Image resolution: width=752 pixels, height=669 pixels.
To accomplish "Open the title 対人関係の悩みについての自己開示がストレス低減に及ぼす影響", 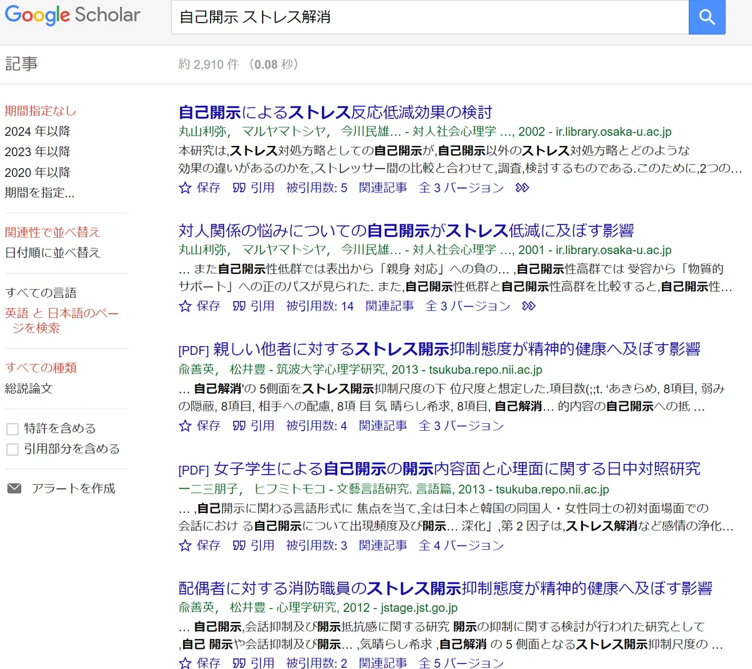I will (x=406, y=231).
